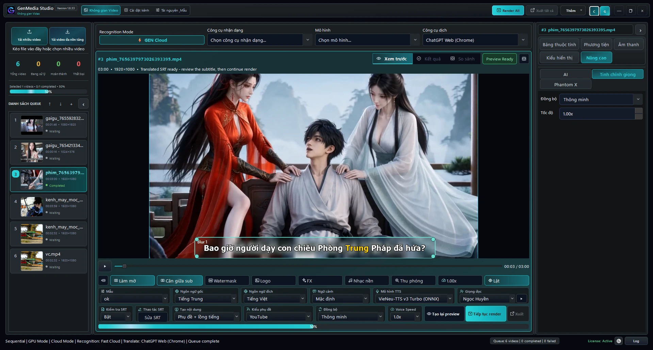Switch to AI sync mode button
Screen dimensions: 653x350
coord(566,74)
